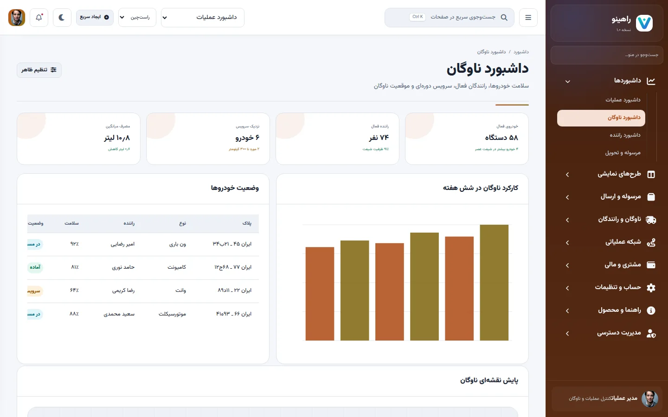The image size is (668, 417).
Task: Click the آماده status badge
Action: coord(35,267)
